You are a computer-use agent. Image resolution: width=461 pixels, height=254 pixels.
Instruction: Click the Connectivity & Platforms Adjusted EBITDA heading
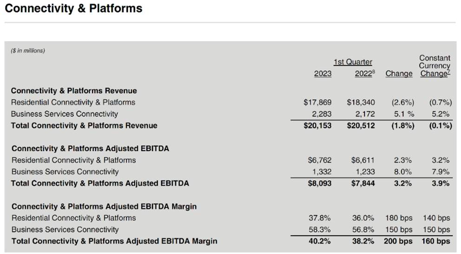pyautogui.click(x=90, y=149)
